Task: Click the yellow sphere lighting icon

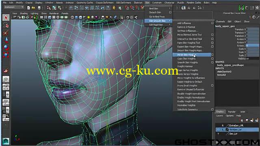Action: [x=89, y=17]
